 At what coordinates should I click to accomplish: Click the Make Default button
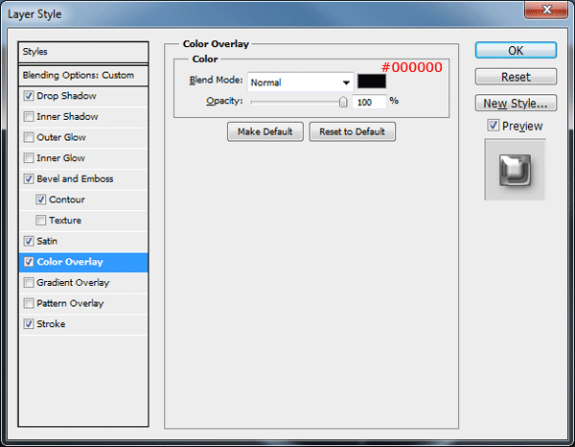265,131
